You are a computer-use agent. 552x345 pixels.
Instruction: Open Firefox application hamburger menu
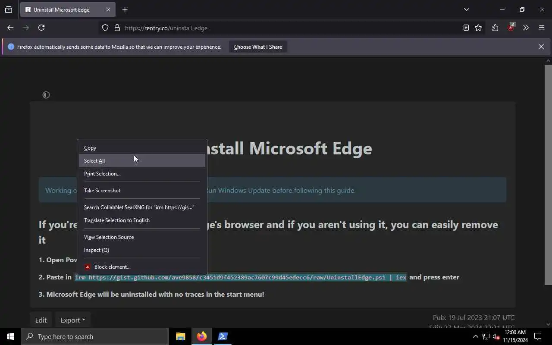542,28
